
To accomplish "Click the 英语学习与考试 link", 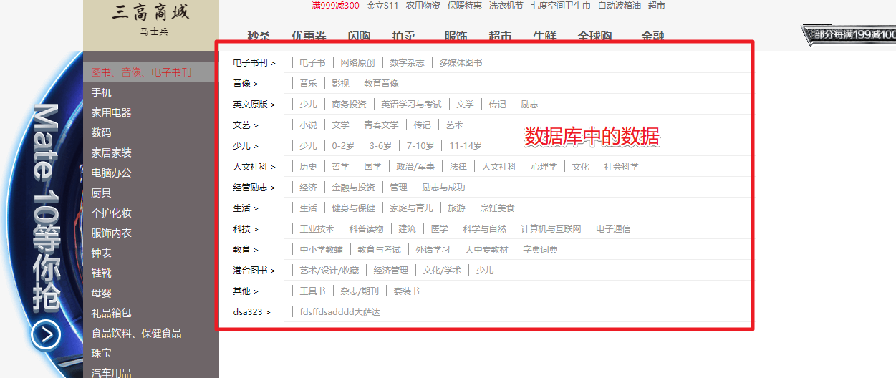I will click(411, 105).
